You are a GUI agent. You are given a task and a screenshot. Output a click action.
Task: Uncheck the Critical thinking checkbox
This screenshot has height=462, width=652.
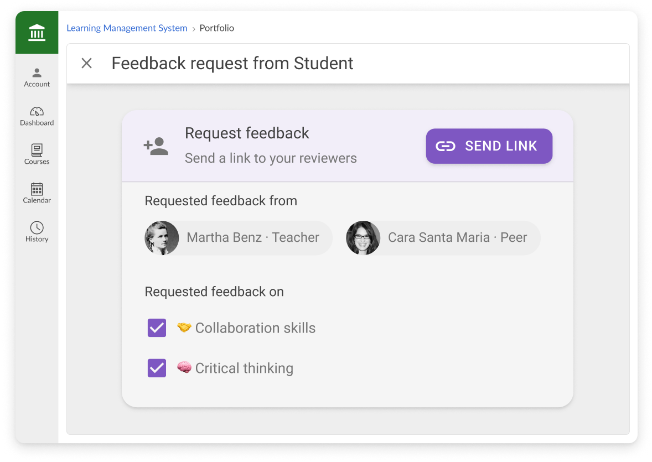tap(157, 368)
